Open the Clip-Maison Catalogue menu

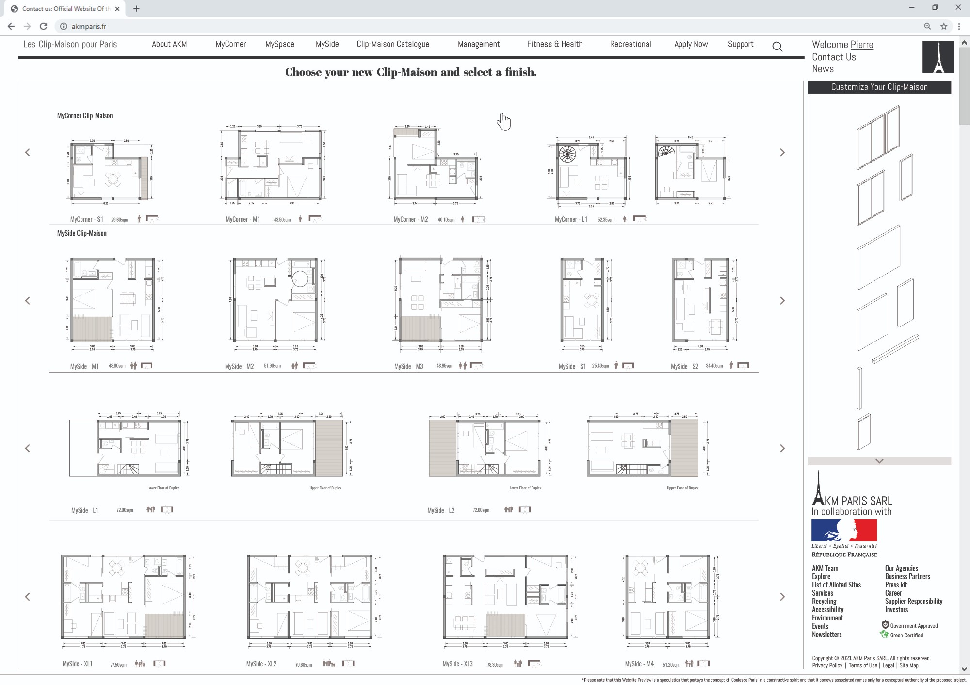[393, 44]
